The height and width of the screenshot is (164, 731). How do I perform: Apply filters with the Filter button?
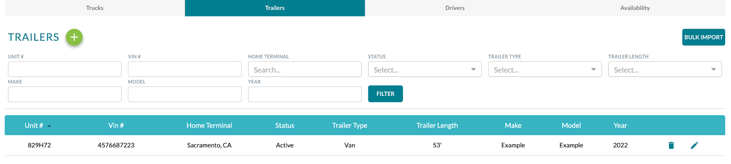coord(386,94)
